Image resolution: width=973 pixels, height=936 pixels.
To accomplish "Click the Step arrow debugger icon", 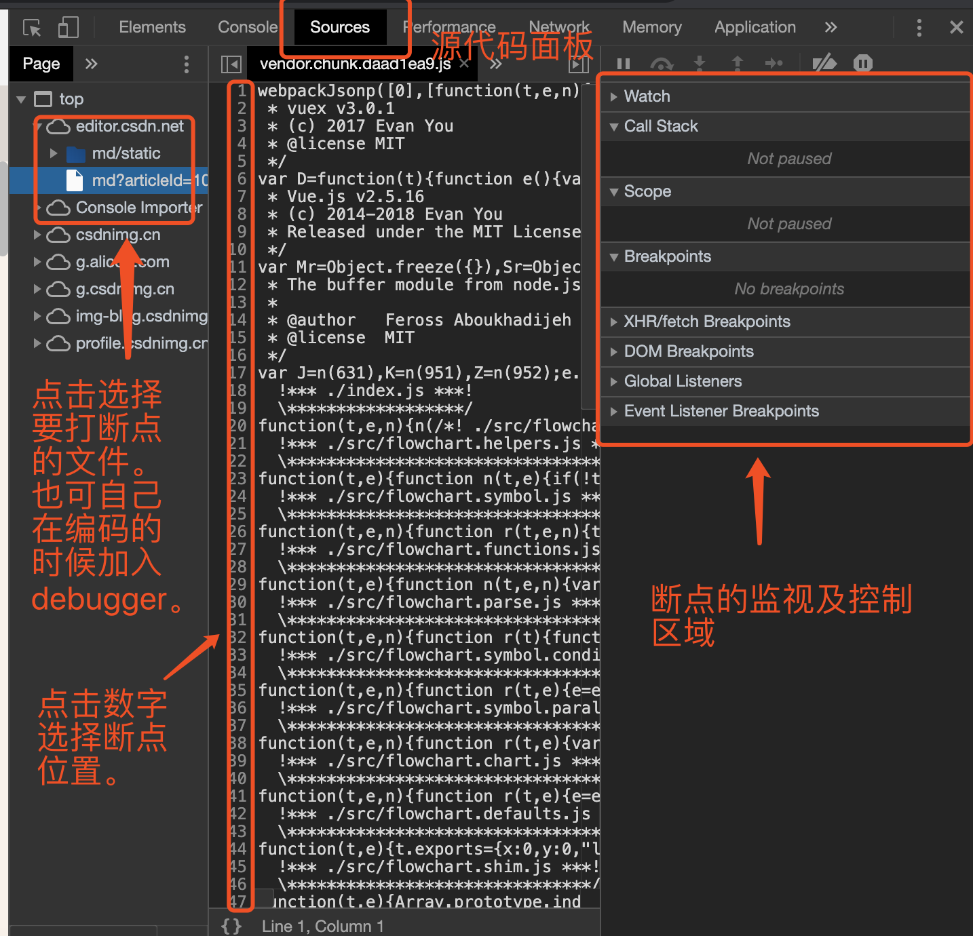I will (x=774, y=64).
